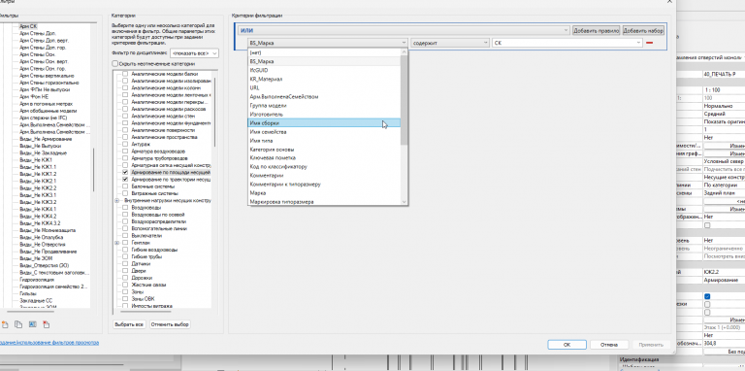This screenshot has width=745, height=371.
Task: Remove the rule with the red minus
Action: (650, 43)
